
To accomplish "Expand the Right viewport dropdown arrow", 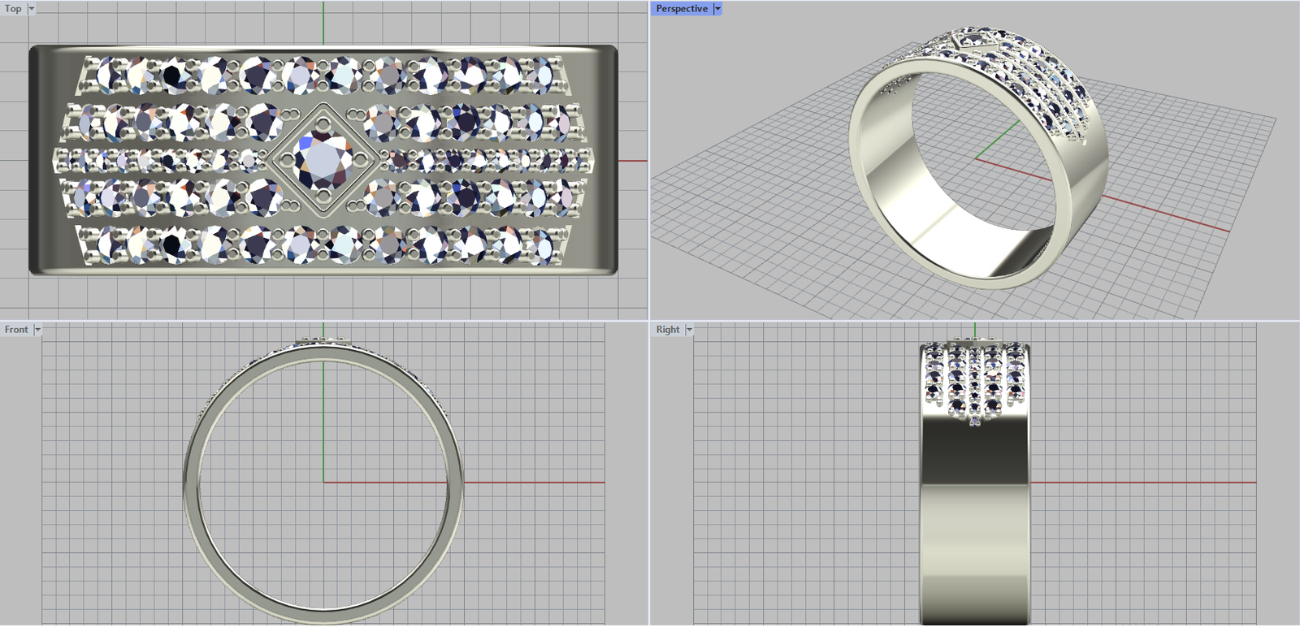I will (689, 330).
